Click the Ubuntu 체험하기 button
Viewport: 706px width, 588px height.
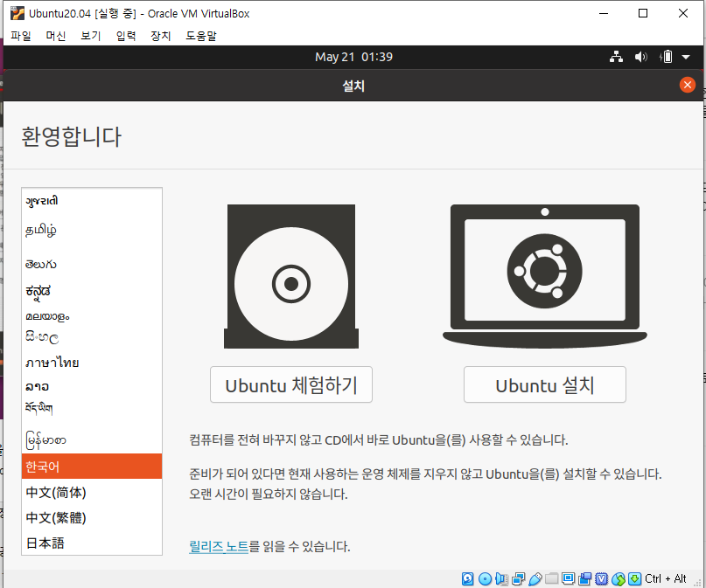point(291,384)
